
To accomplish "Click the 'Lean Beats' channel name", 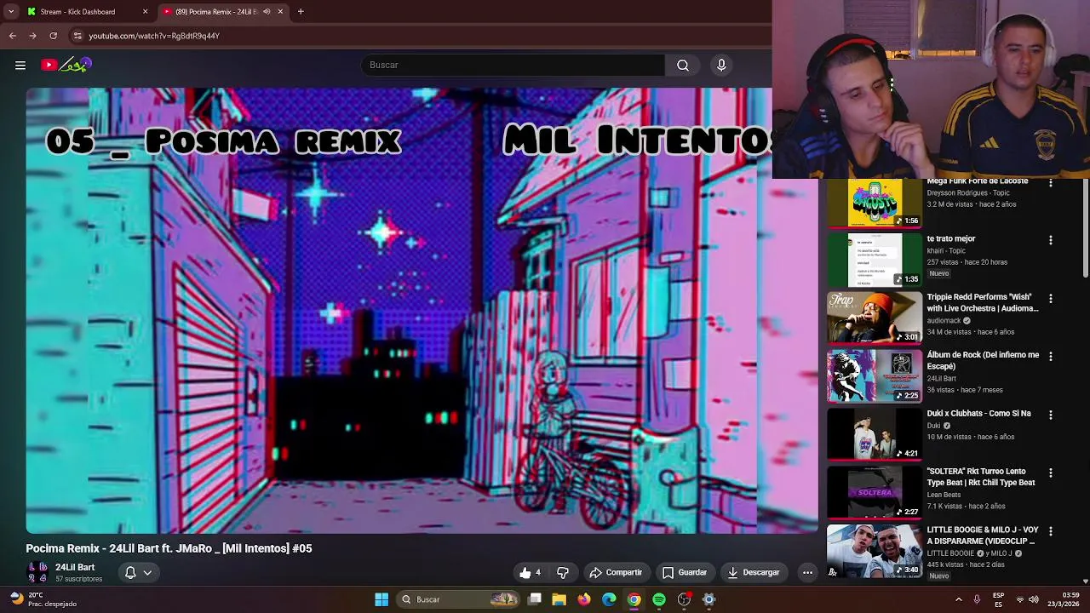I will [x=944, y=495].
